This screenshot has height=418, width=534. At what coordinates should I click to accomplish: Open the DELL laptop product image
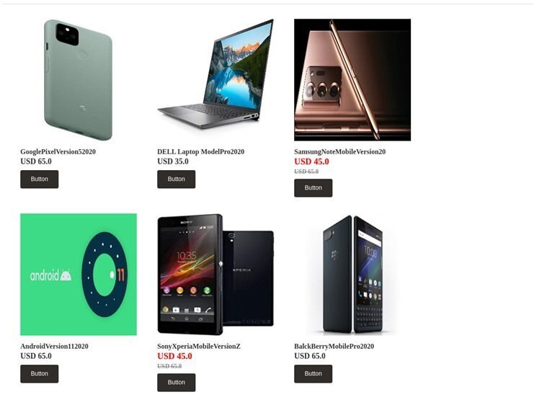tap(215, 80)
